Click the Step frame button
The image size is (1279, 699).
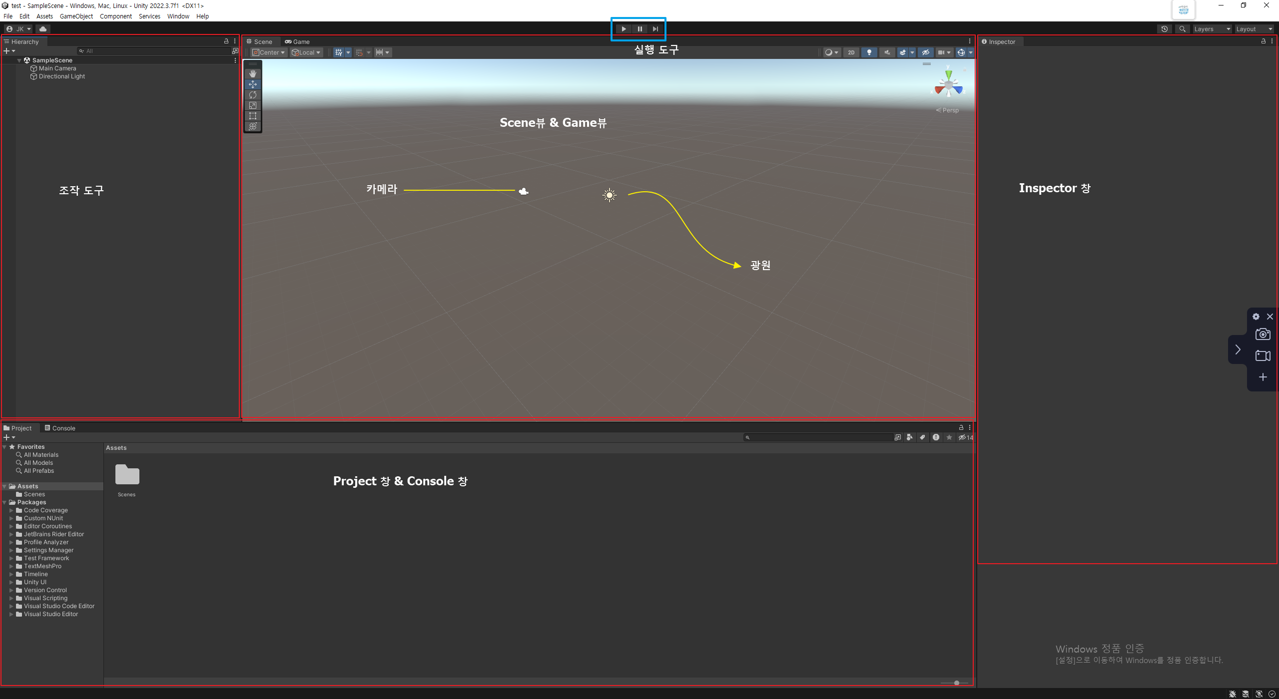[x=655, y=29]
